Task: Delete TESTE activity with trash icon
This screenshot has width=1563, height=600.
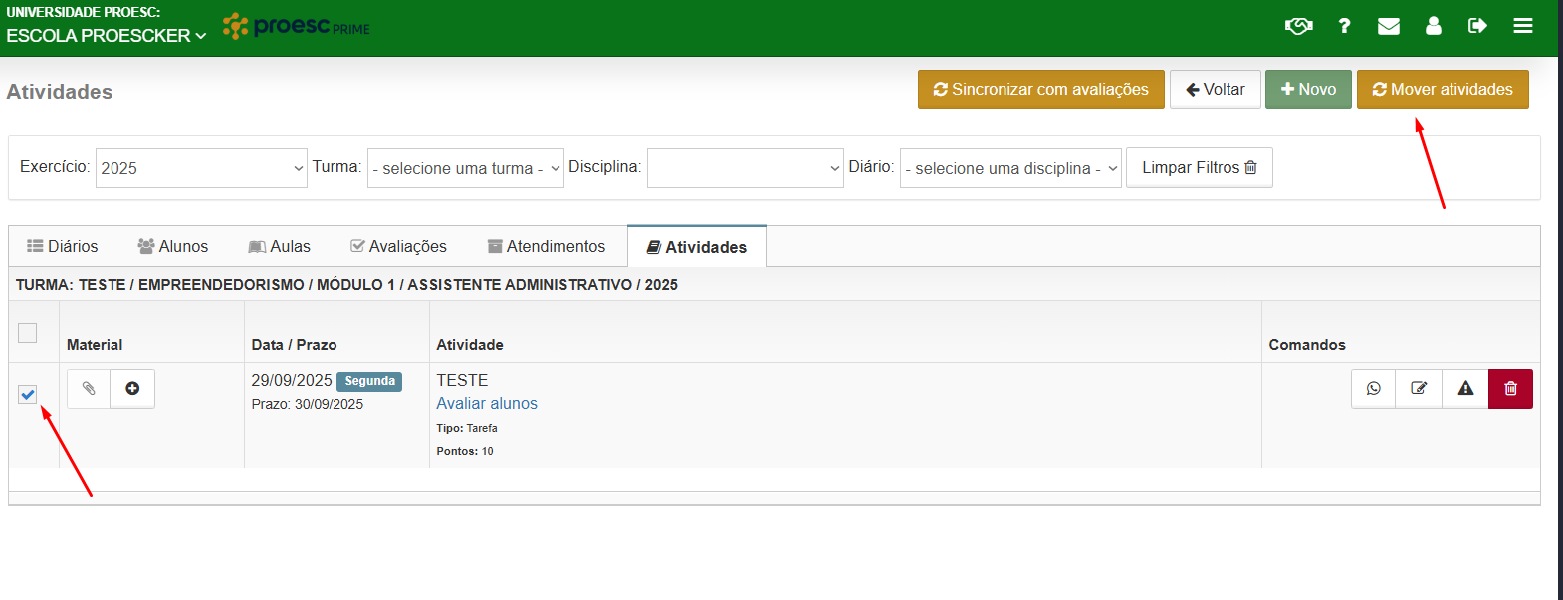Action: pyautogui.click(x=1510, y=389)
